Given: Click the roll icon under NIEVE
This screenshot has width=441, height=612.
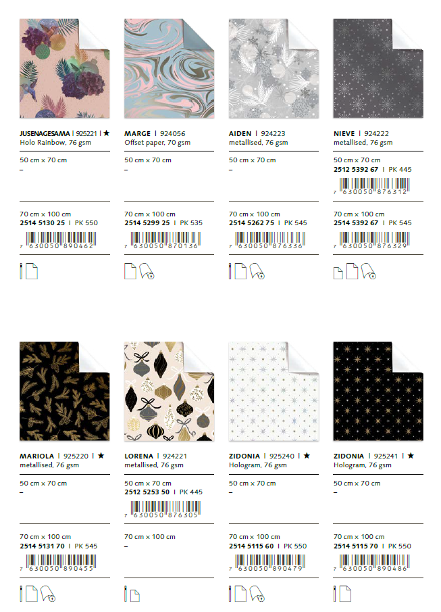Looking at the screenshot, I should tap(368, 271).
